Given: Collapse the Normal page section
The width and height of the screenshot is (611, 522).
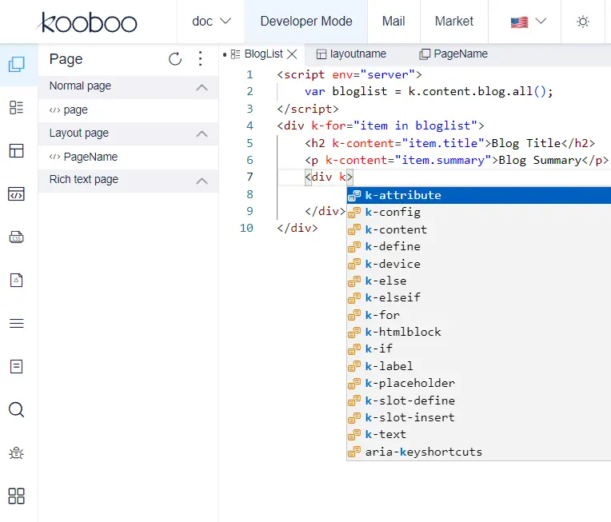Looking at the screenshot, I should 202,87.
